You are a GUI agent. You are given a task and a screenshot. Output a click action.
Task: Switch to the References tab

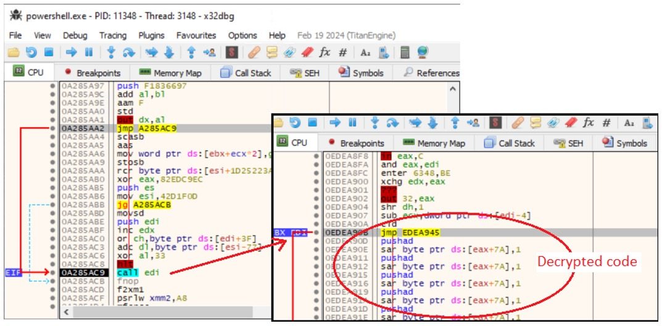[431, 73]
